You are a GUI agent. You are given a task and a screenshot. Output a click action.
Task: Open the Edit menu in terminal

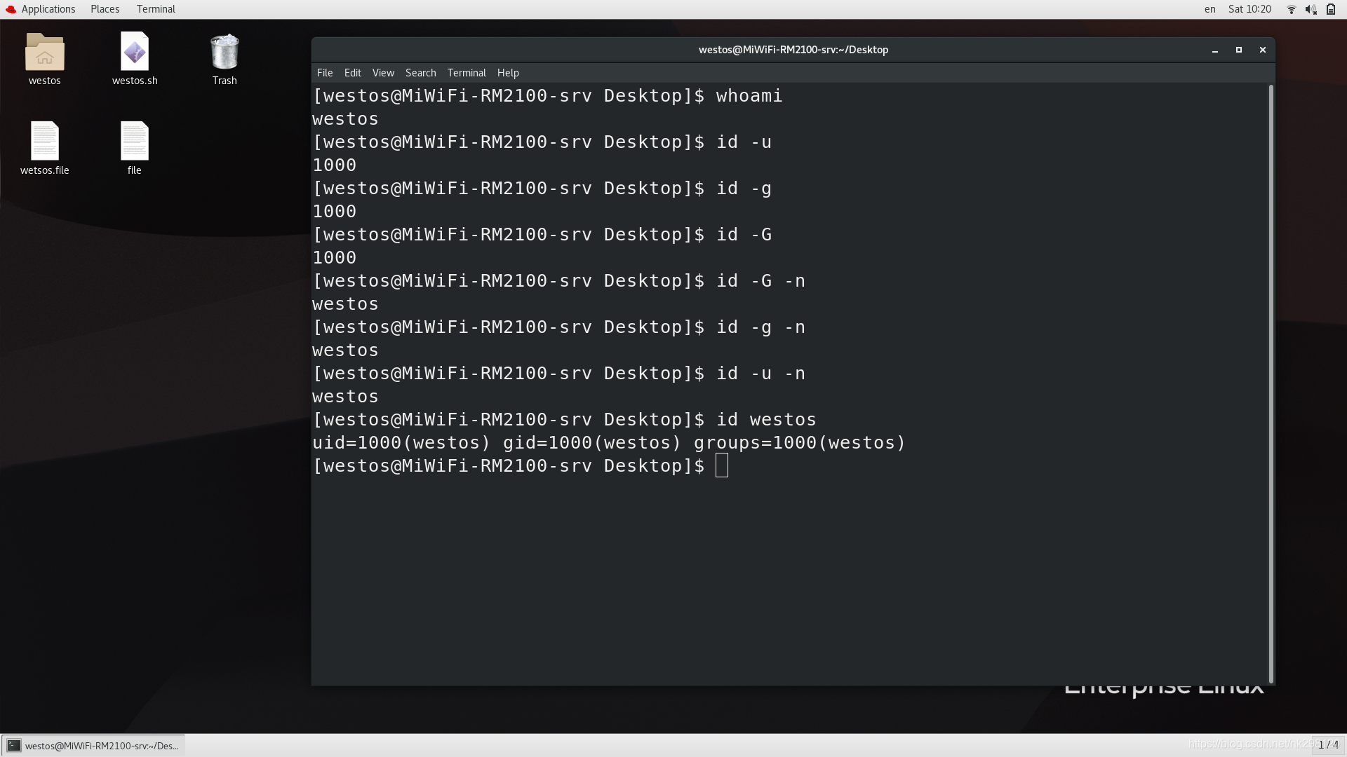352,73
